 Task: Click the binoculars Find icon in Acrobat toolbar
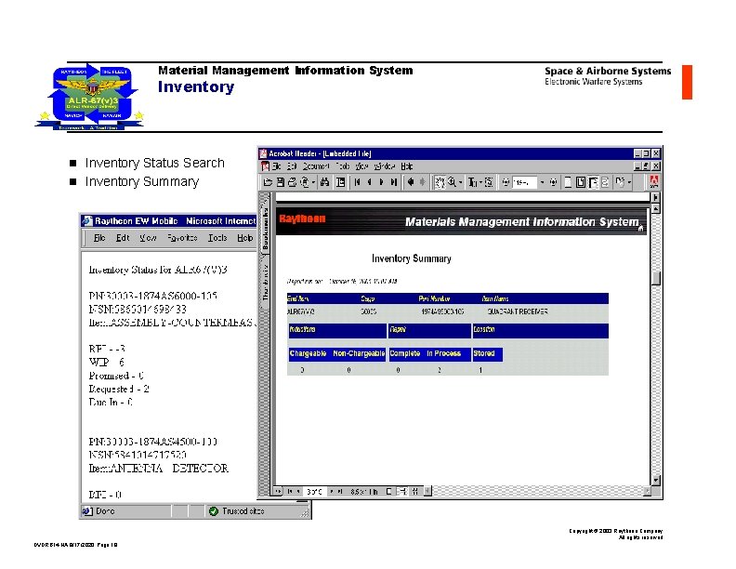(x=324, y=182)
